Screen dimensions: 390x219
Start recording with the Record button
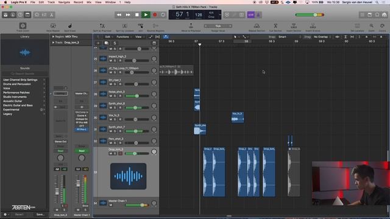(x=155, y=15)
